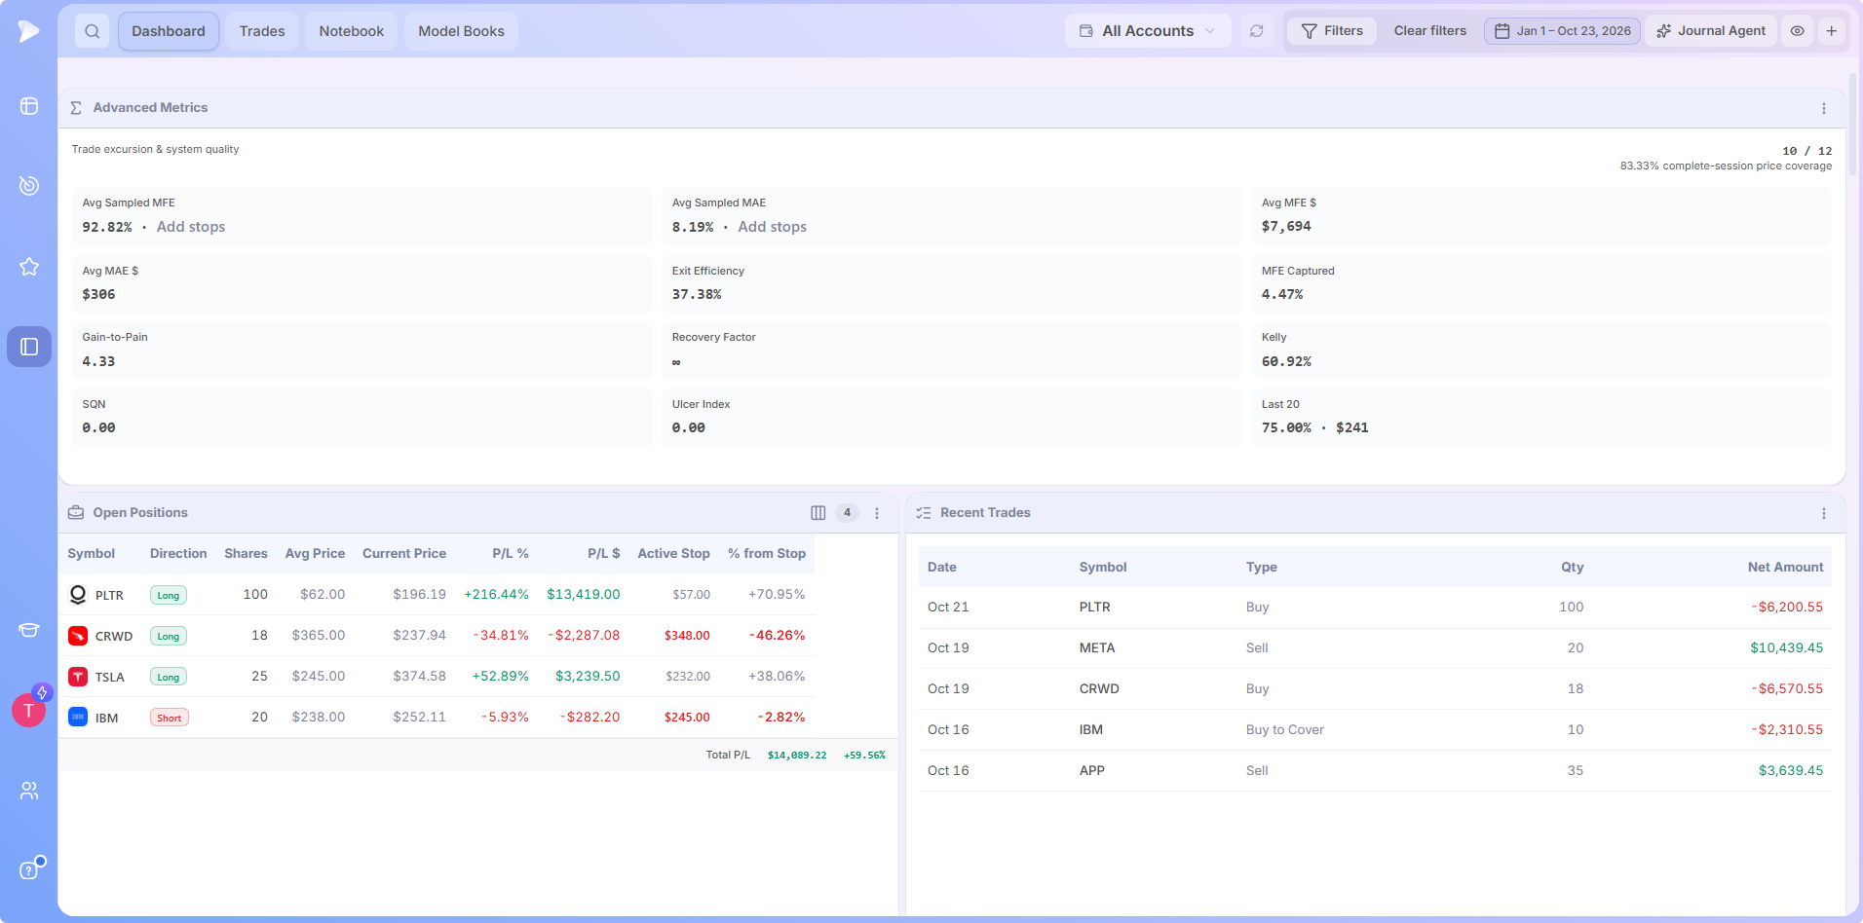Select the IBM open position symbol
Image resolution: width=1863 pixels, height=923 pixels.
coord(107,719)
